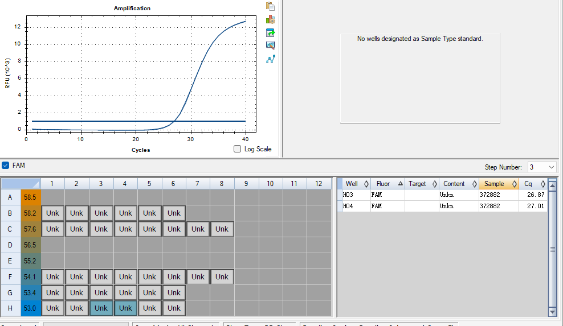The width and height of the screenshot is (563, 326).
Task: Select plate row A header
Action: [x=10, y=197]
